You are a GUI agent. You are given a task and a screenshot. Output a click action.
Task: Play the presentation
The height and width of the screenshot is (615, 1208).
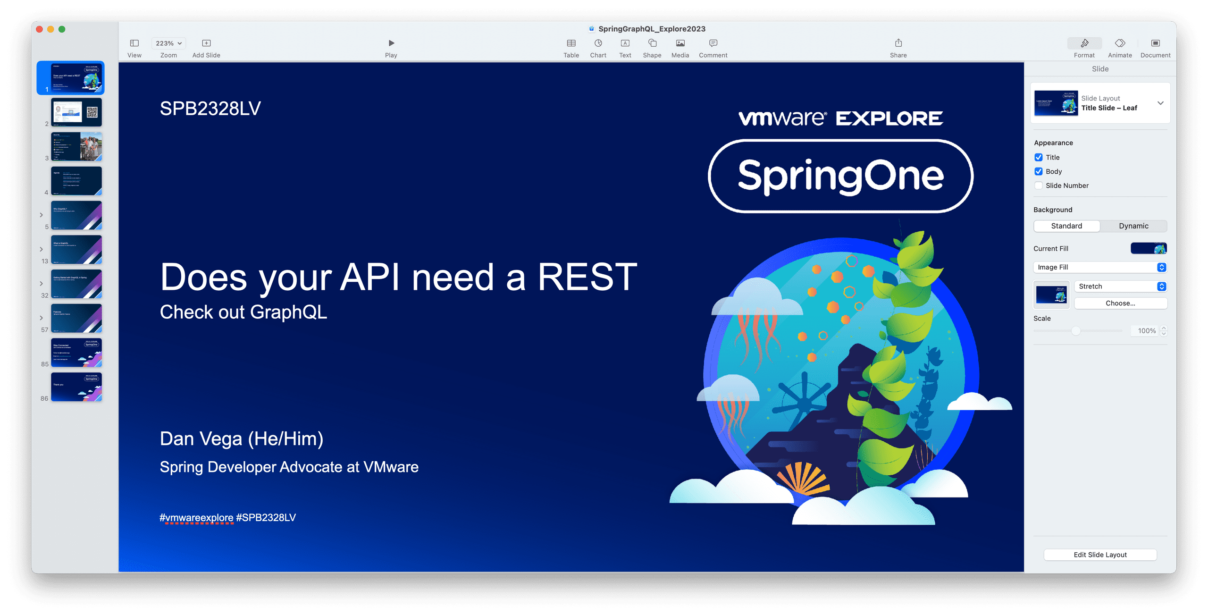click(391, 43)
